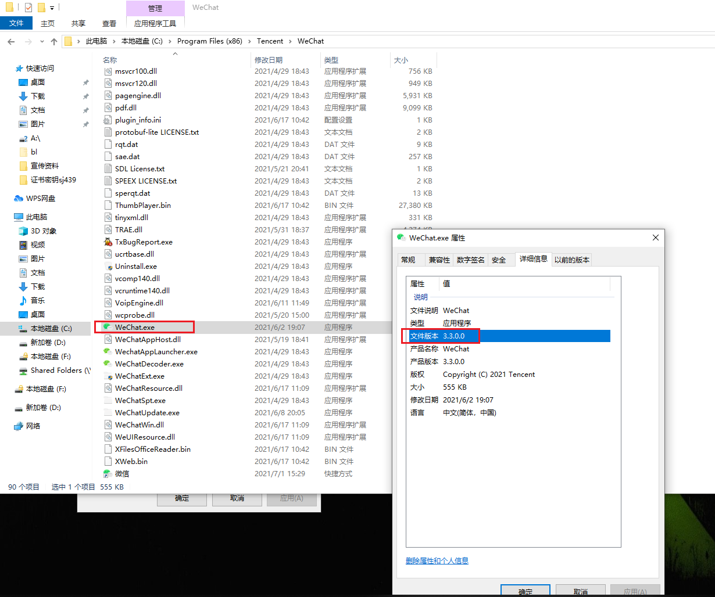Image resolution: width=715 pixels, height=597 pixels.
Task: Open WPS网盘 cloud icon in sidebar
Action: pyautogui.click(x=19, y=199)
